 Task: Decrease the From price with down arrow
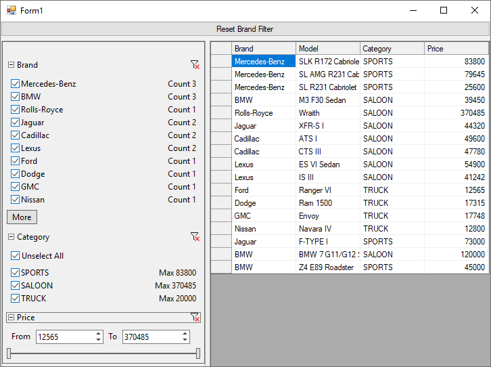coord(98,340)
